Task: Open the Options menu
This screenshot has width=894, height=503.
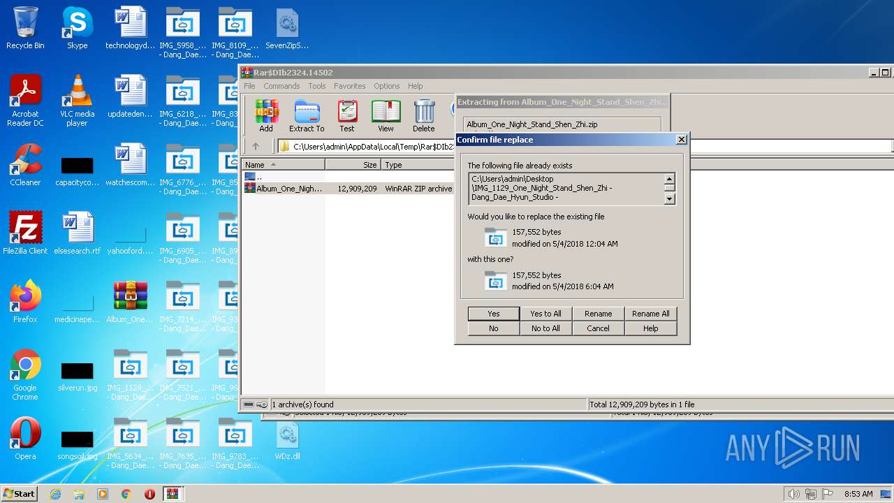Action: tap(386, 86)
